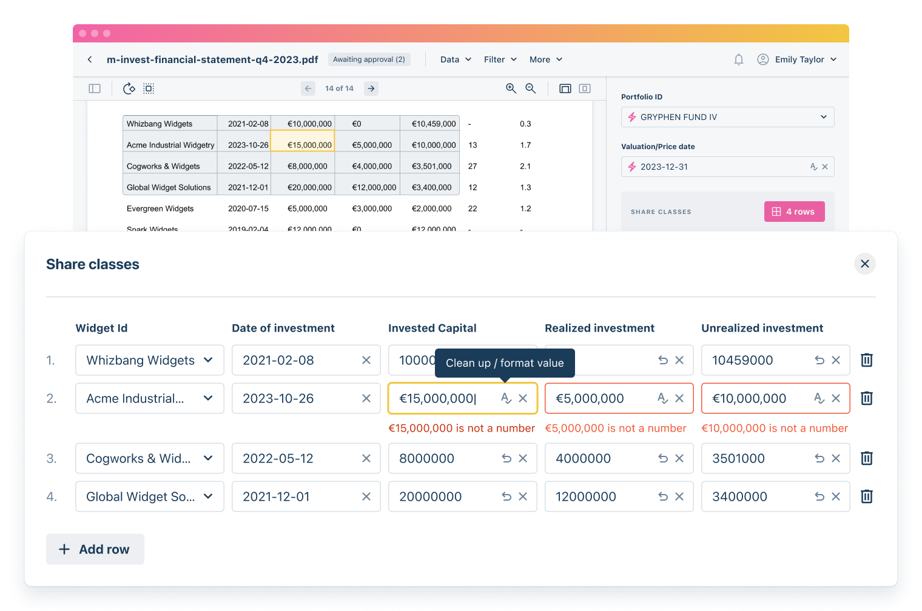Toggle the side-by-side layout view

pos(565,88)
